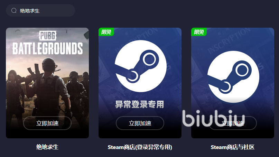Open the Steam商店与社区 title link
This screenshot has width=279, height=157.
point(233,147)
